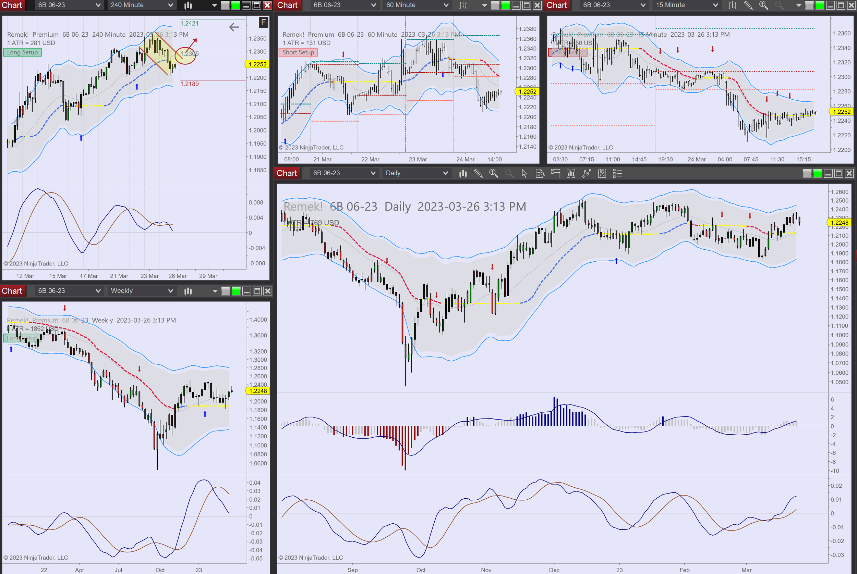The image size is (857, 574).
Task: Open Properties list icon in Daily toolbar
Action: (x=618, y=173)
